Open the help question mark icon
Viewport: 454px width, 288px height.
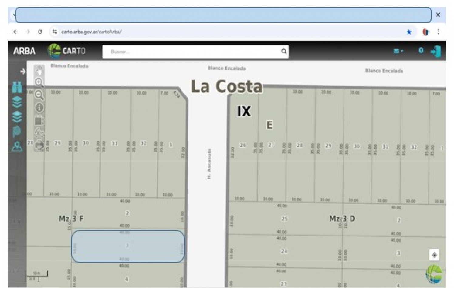coord(421,51)
